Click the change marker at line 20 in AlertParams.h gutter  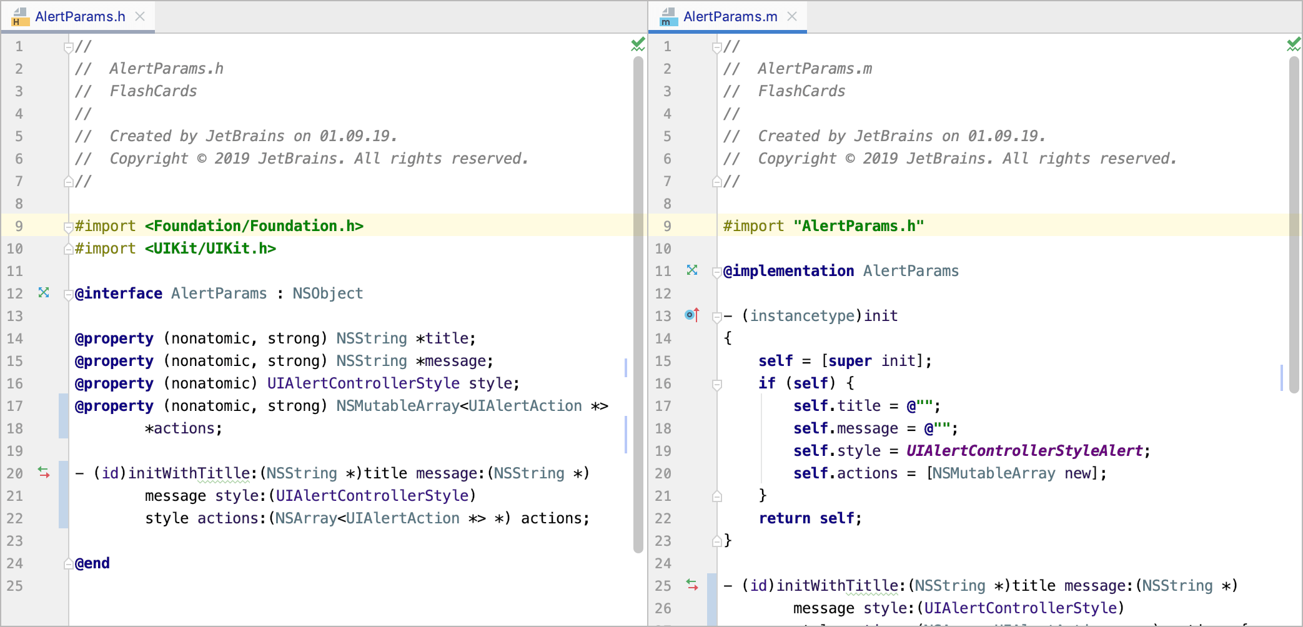[64, 495]
